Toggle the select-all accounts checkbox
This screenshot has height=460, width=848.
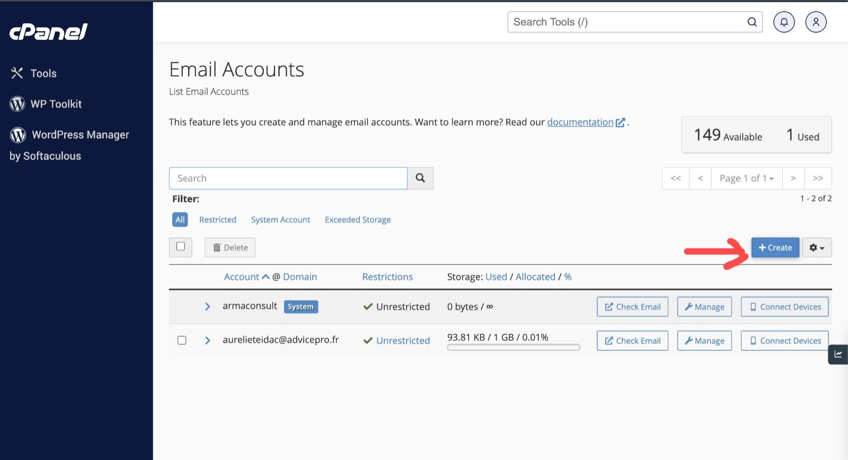(181, 246)
